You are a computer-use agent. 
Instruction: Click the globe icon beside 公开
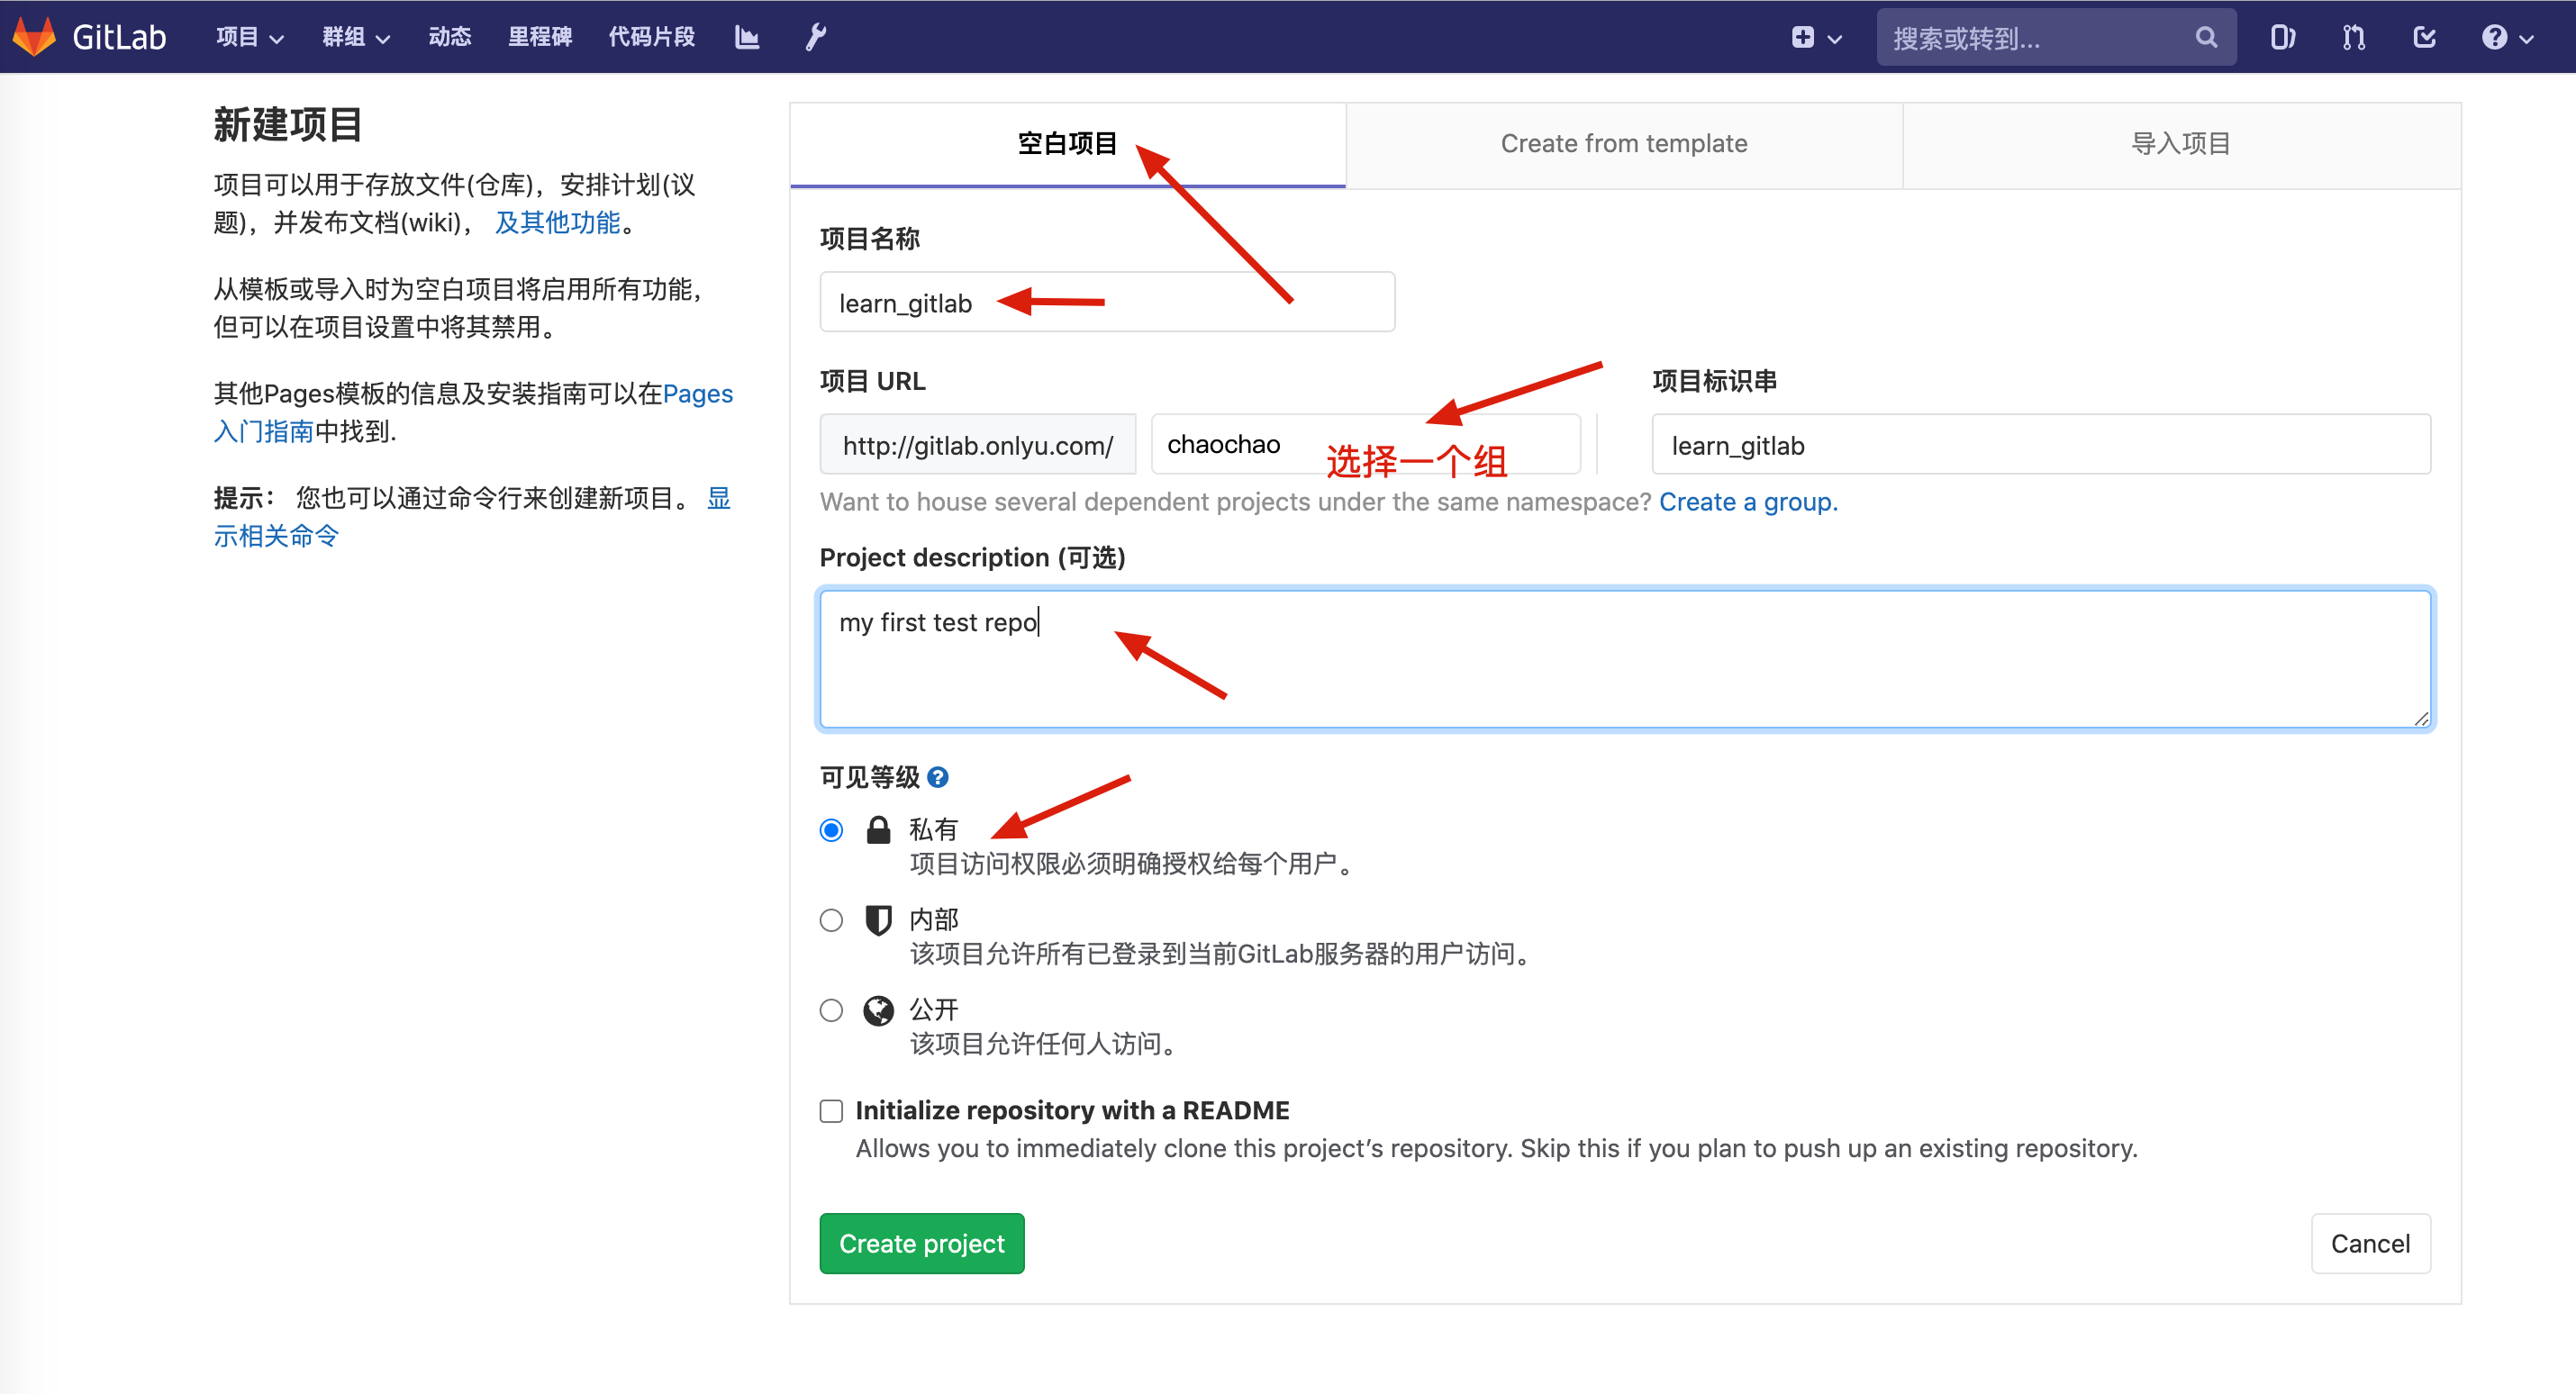[x=878, y=1010]
